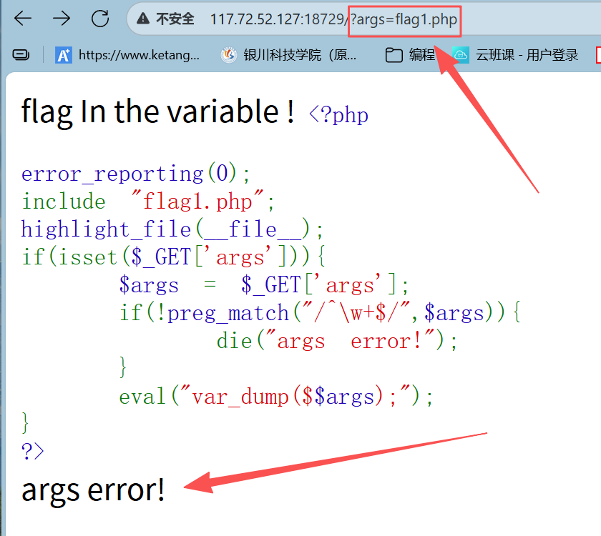601x536 pixels.
Task: Open the 云班课 - 用户登录 bookmark
Action: 515,55
